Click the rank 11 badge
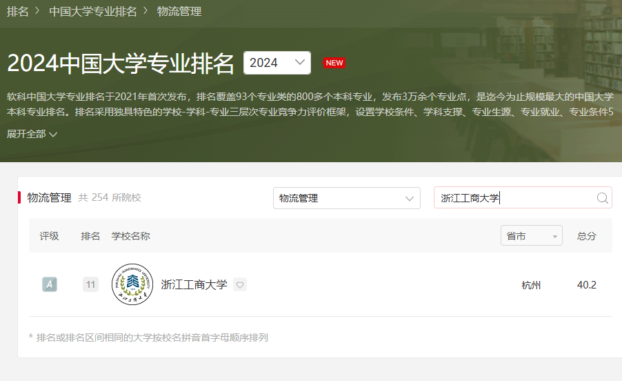This screenshot has height=381, width=622. click(x=90, y=284)
